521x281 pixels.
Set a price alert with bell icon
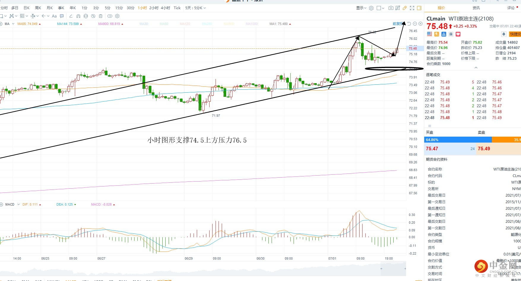pyautogui.click(x=504, y=34)
